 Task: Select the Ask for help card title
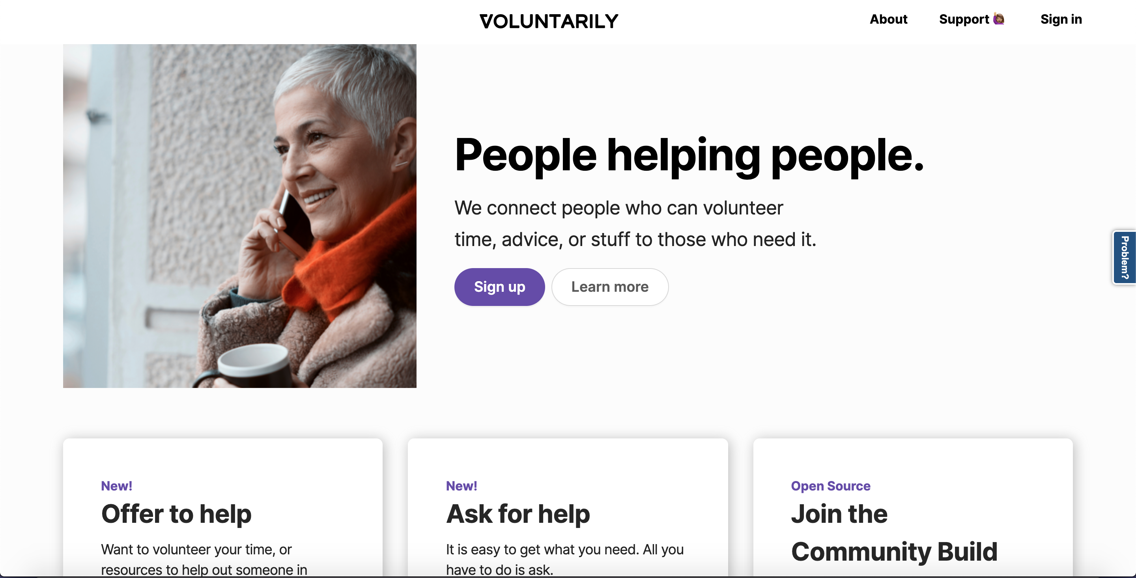pyautogui.click(x=518, y=514)
